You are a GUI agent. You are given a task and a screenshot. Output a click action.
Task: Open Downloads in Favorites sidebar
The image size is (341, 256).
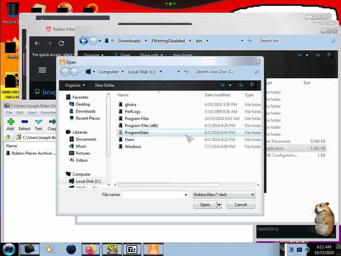click(86, 111)
